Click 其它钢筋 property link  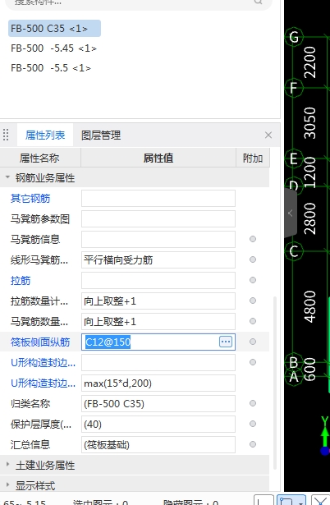[30, 199]
